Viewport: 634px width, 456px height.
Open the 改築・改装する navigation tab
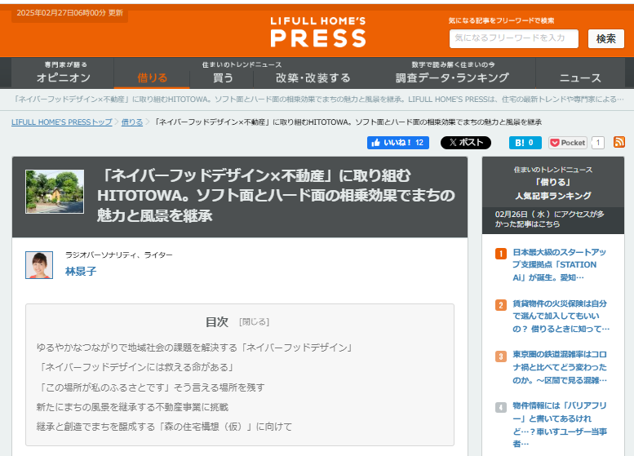[x=313, y=77]
